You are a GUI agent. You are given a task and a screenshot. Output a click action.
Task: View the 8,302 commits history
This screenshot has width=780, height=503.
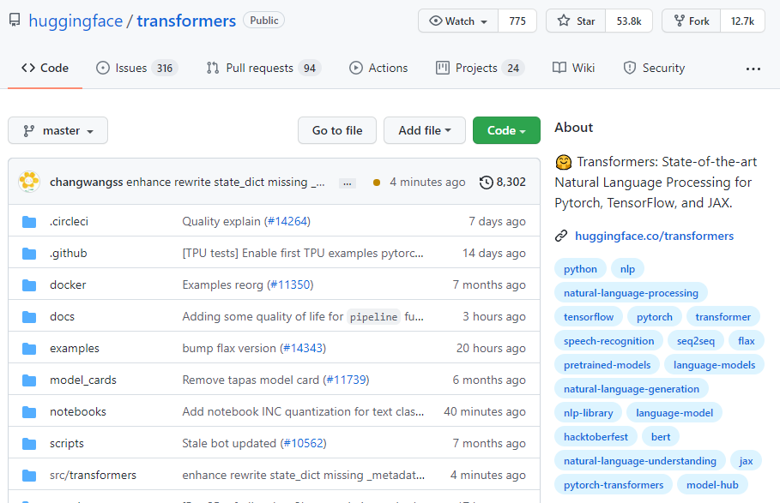tap(503, 183)
